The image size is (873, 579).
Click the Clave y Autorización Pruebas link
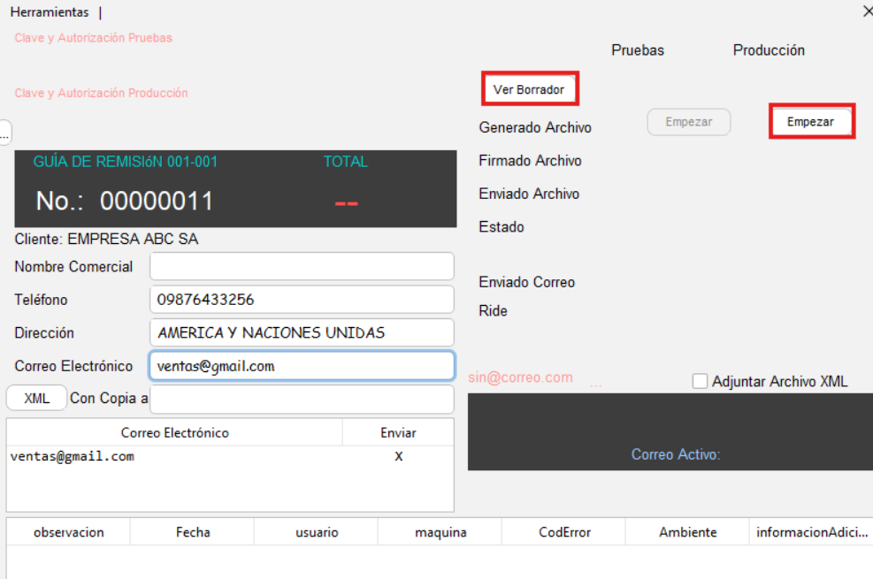(93, 38)
